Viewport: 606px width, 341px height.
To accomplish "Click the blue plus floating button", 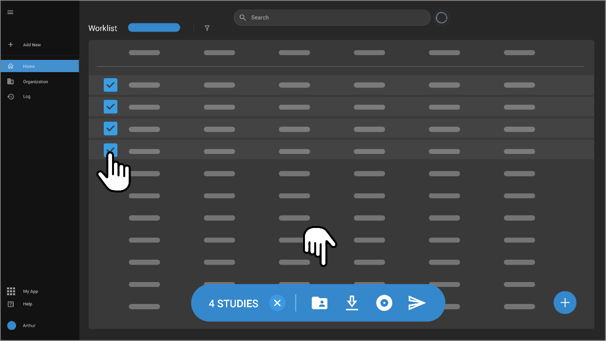I will tap(565, 303).
